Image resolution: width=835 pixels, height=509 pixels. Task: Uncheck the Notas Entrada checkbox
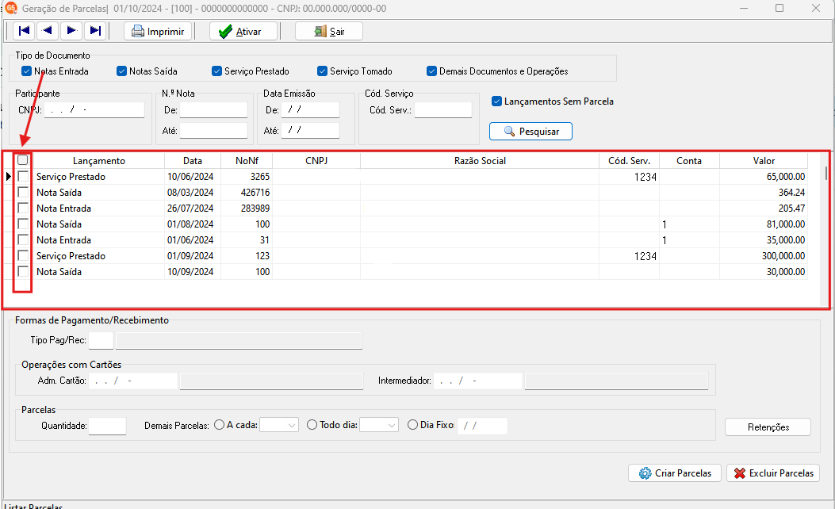pos(27,71)
